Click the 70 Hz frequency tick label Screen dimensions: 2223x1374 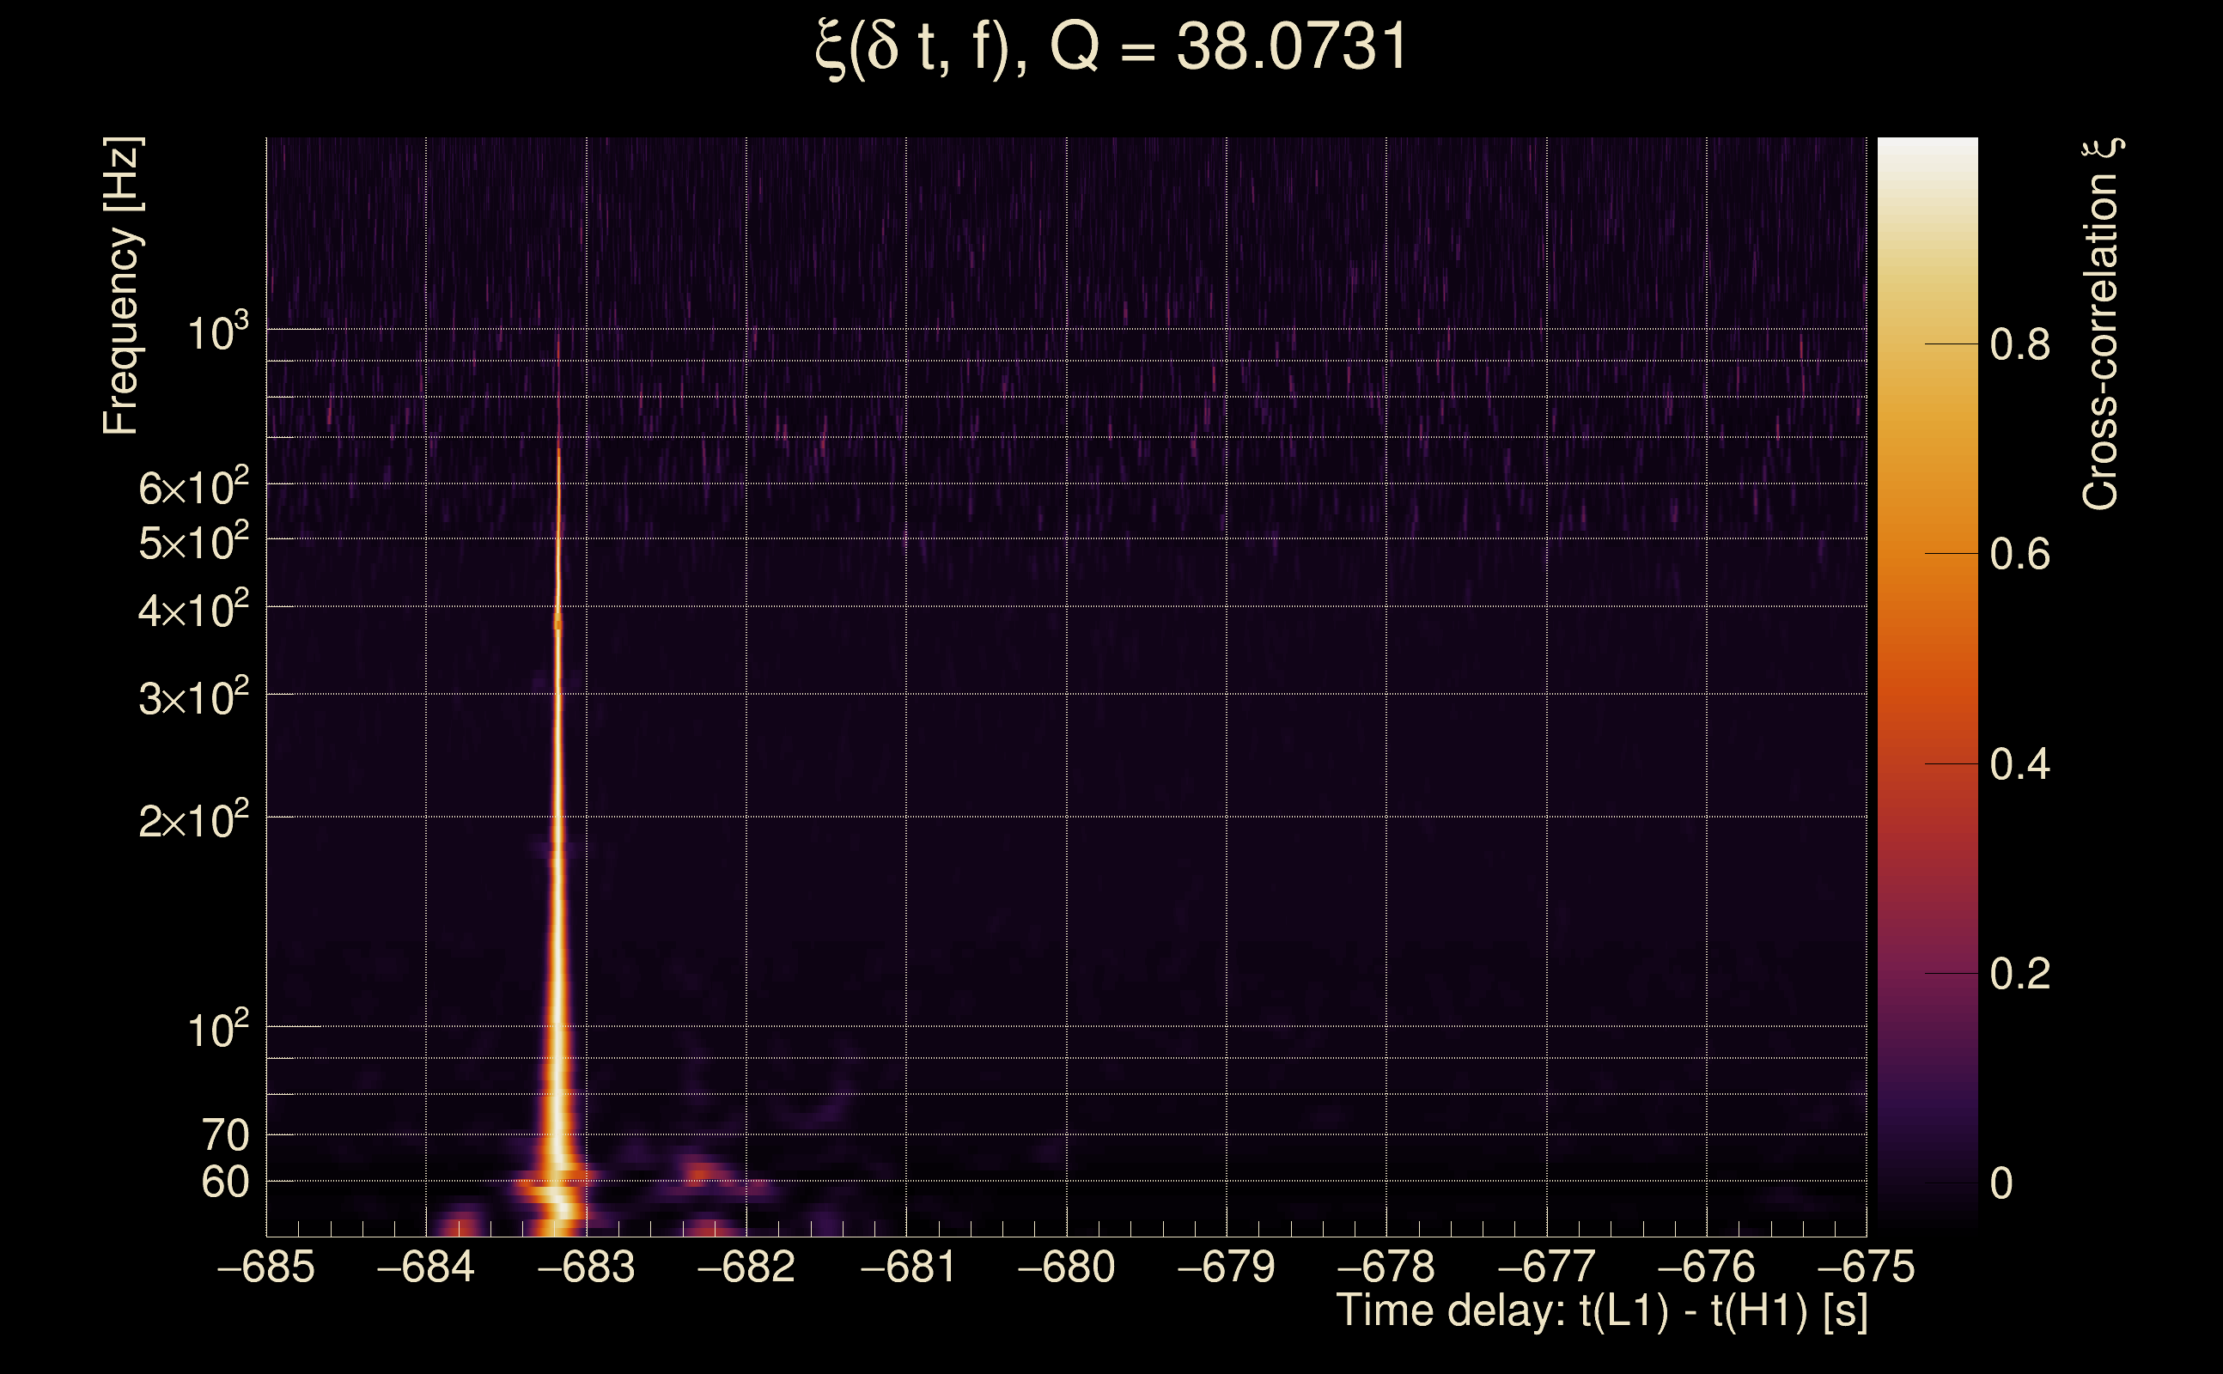click(224, 1135)
